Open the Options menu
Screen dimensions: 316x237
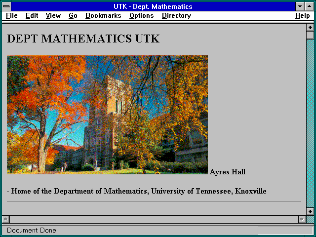142,16
